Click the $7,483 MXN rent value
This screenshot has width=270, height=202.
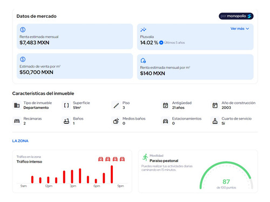35,43
